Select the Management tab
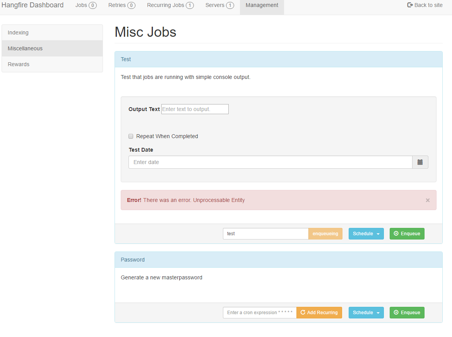452x337 pixels. pos(262,5)
